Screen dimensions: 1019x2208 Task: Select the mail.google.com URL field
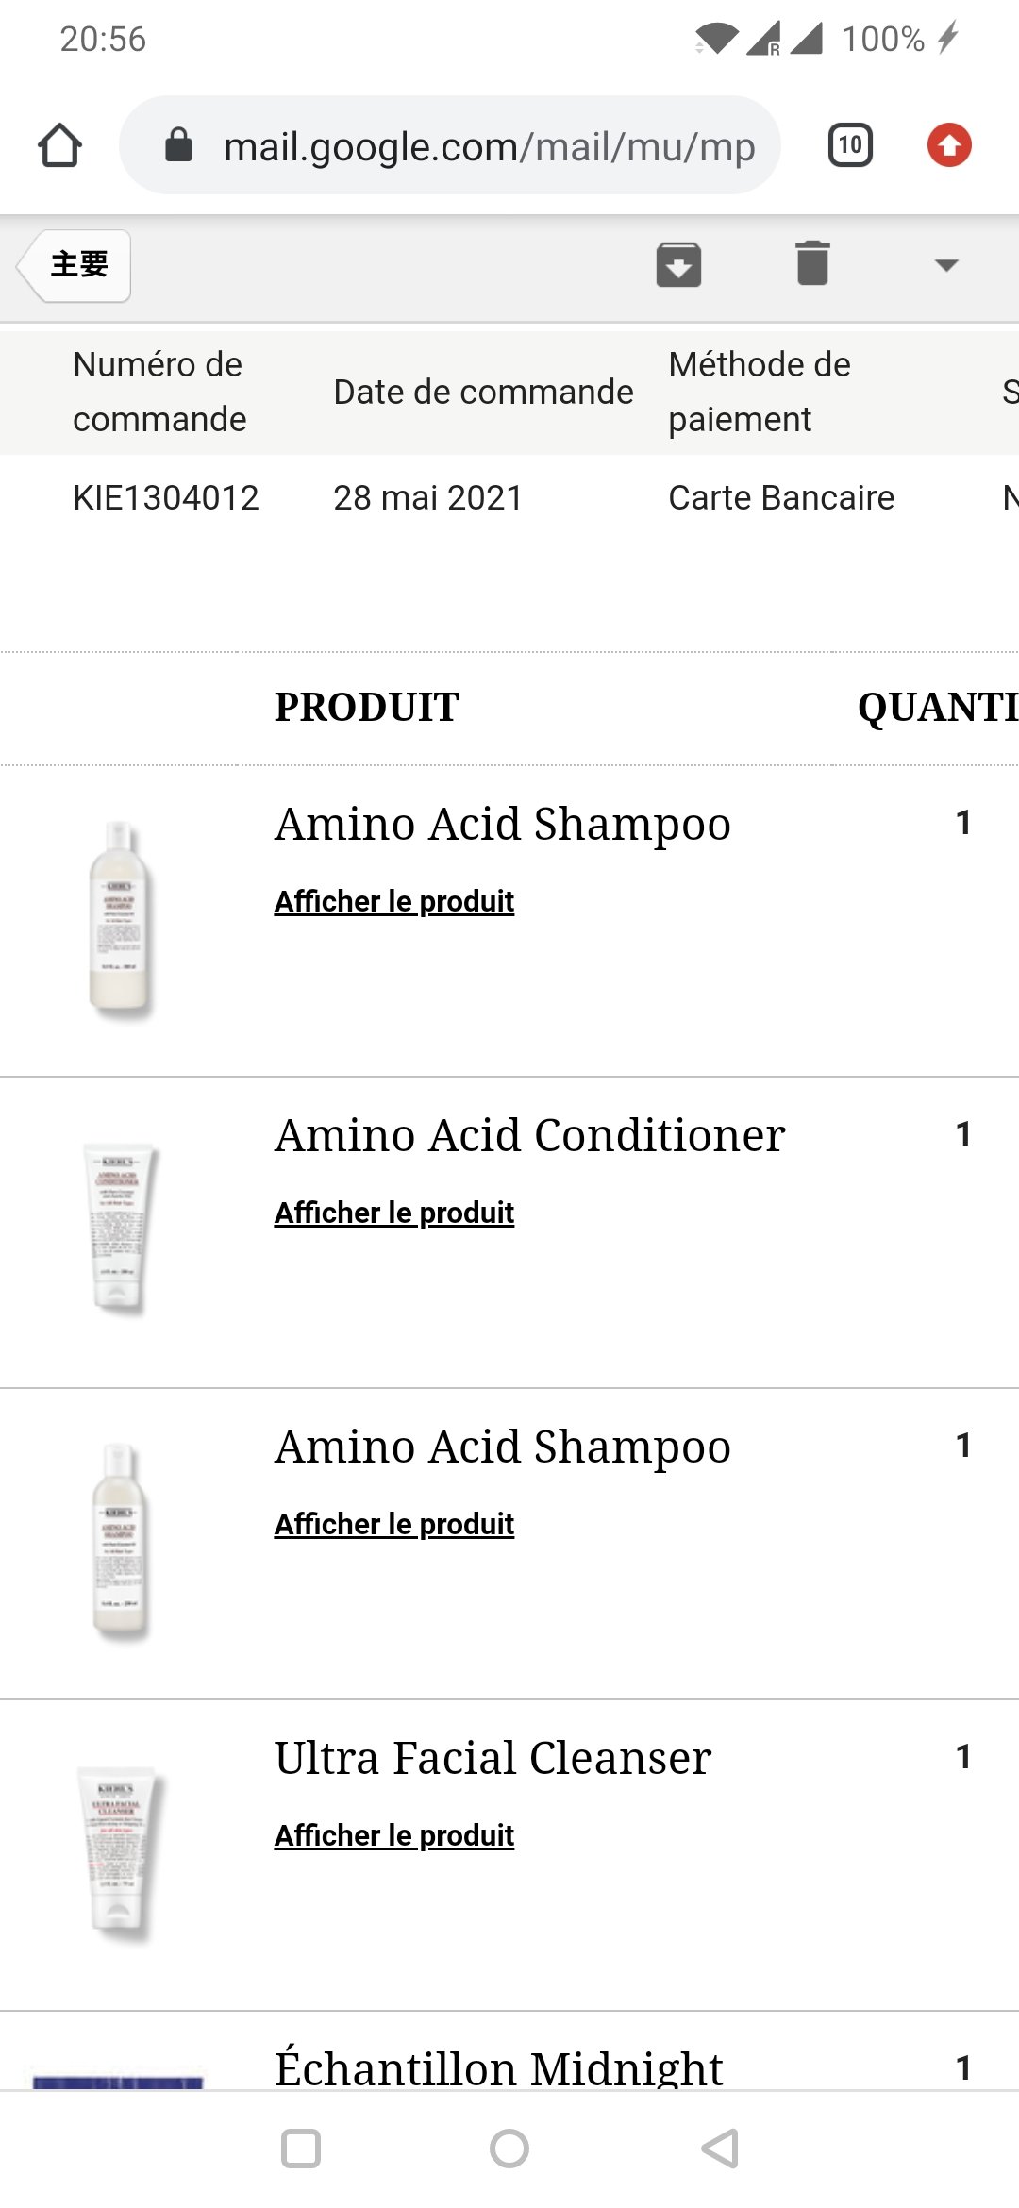coord(450,145)
